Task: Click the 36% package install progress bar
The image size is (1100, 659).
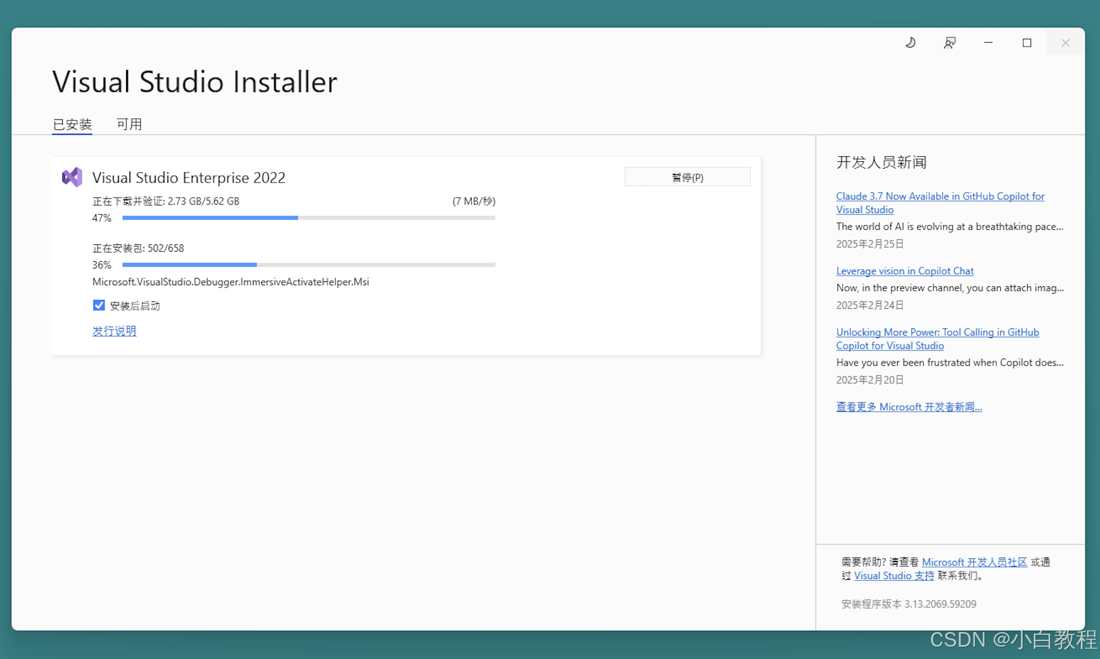Action: point(308,264)
